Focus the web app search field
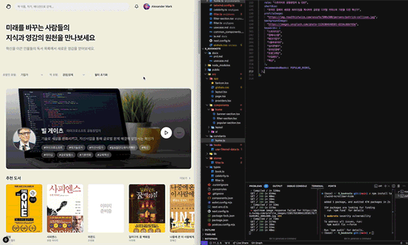This screenshot has height=245, width=408. coord(72,7)
